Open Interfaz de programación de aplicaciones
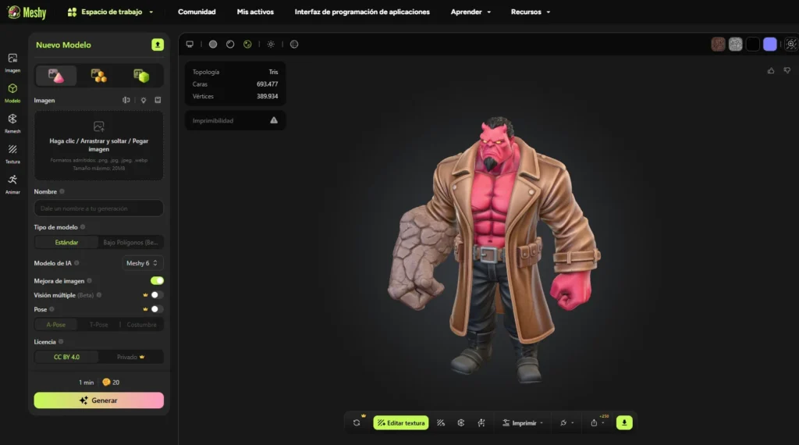Viewport: 799px width, 445px height. coord(362,12)
